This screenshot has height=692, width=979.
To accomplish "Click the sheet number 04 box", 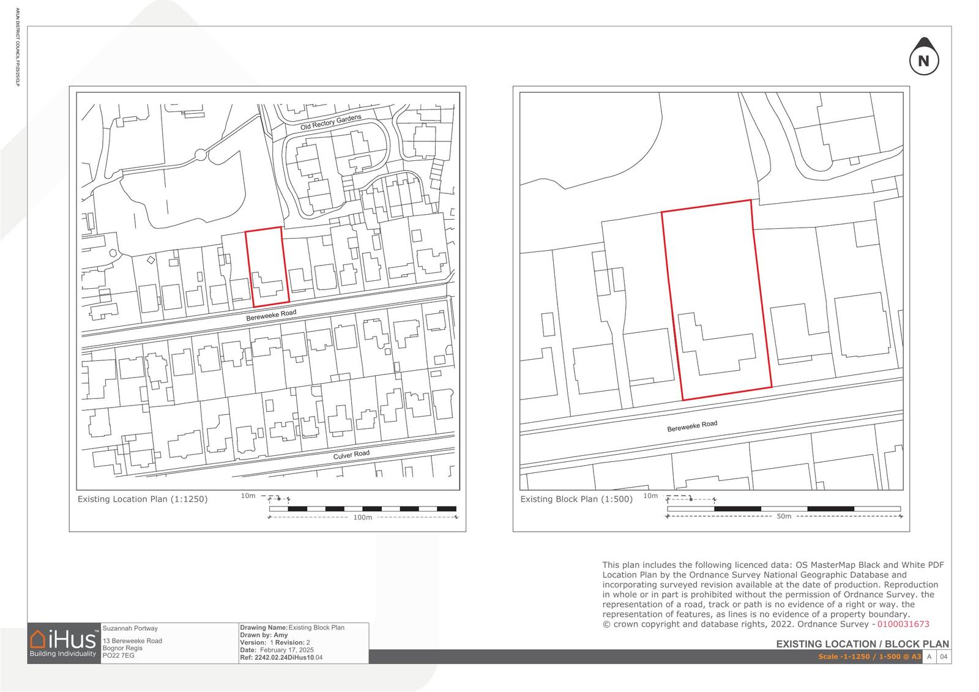I will [x=944, y=657].
